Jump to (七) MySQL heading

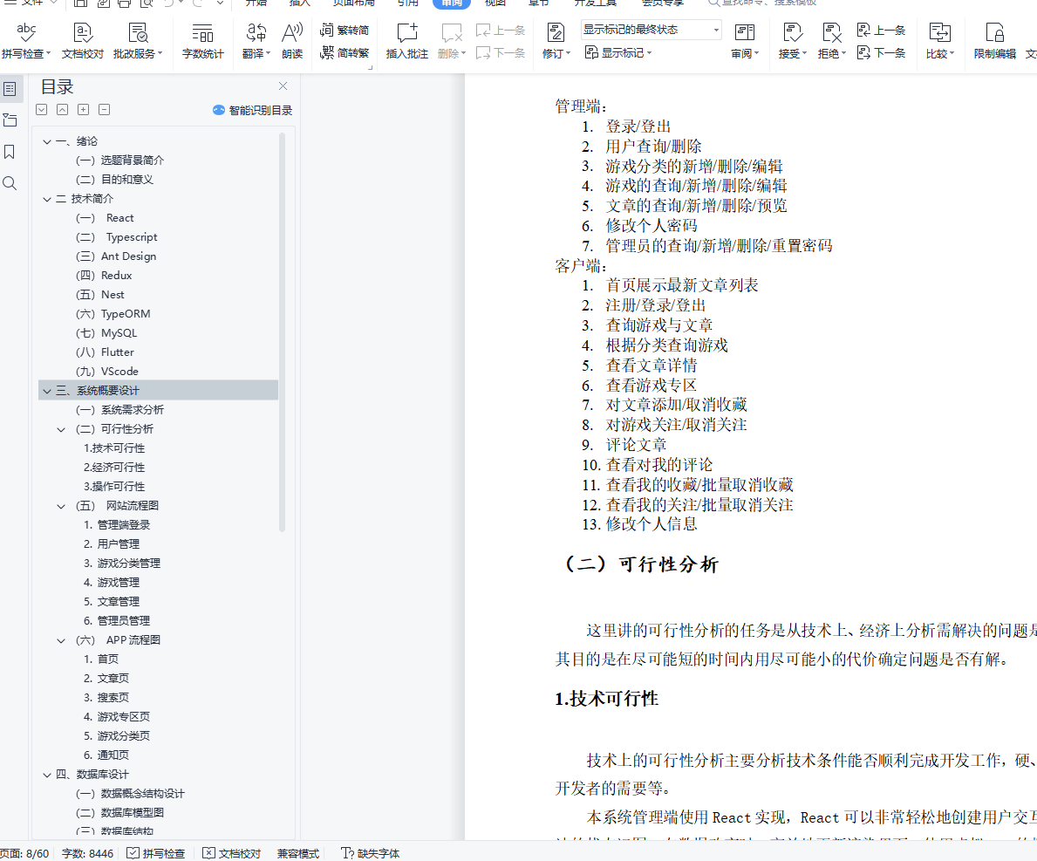[x=106, y=332]
